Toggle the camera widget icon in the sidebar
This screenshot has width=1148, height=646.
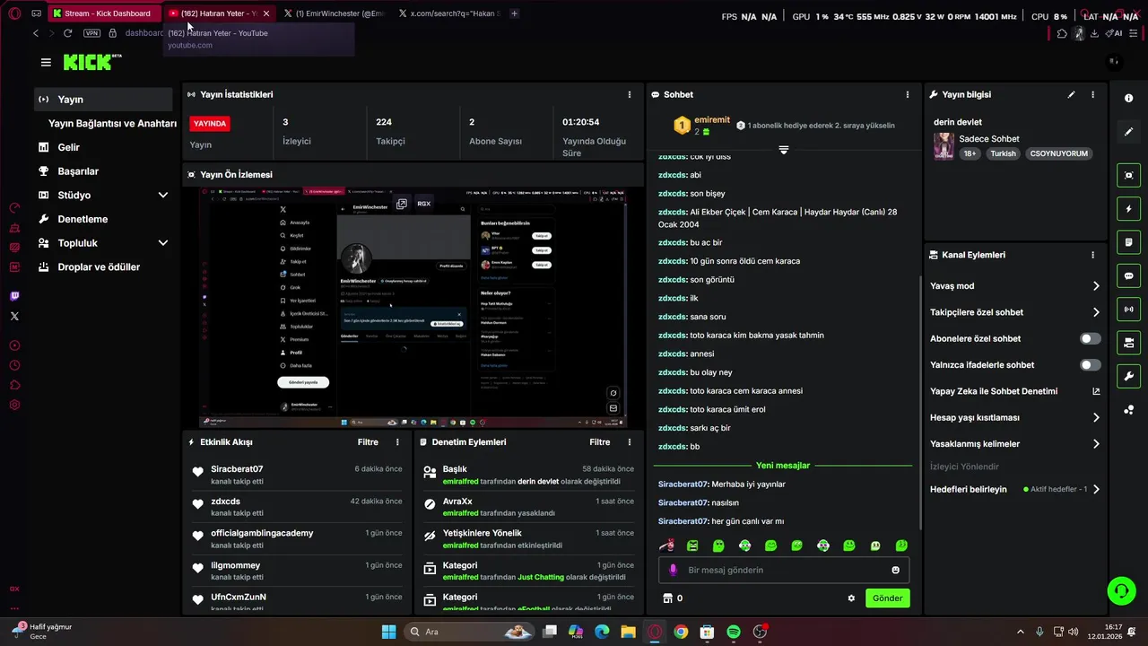tap(1128, 343)
